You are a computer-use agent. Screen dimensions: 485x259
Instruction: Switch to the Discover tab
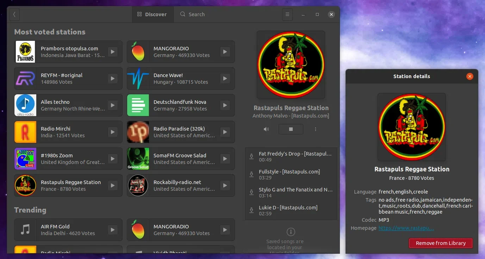pos(152,14)
